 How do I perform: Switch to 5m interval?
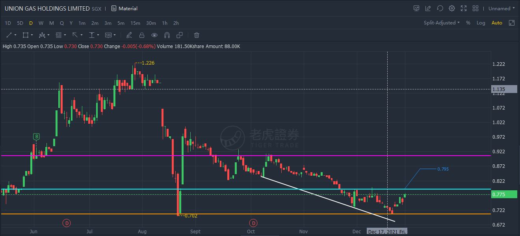(121, 23)
